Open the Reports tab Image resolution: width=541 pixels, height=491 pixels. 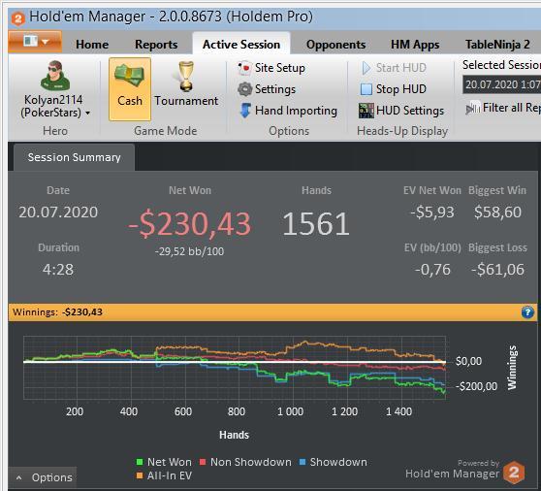[x=156, y=45]
